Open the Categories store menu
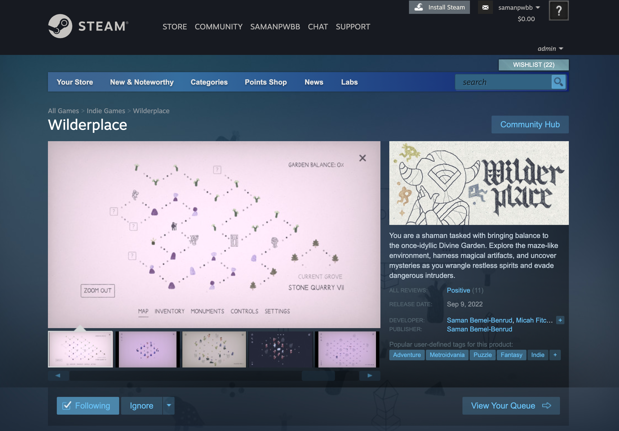The width and height of the screenshot is (619, 431). [x=209, y=82]
